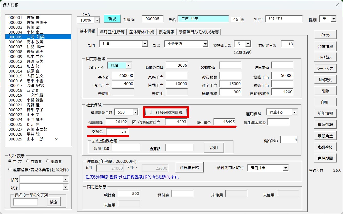
Task: Click the No変更 button
Action: [325, 80]
